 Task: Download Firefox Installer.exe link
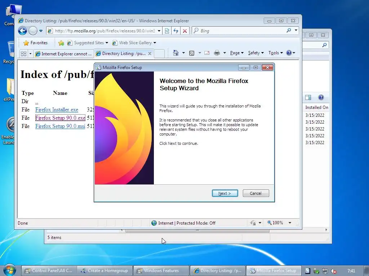click(57, 110)
